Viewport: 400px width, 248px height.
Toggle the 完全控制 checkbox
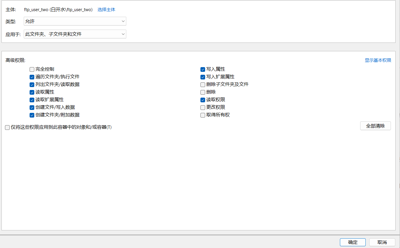[32, 69]
